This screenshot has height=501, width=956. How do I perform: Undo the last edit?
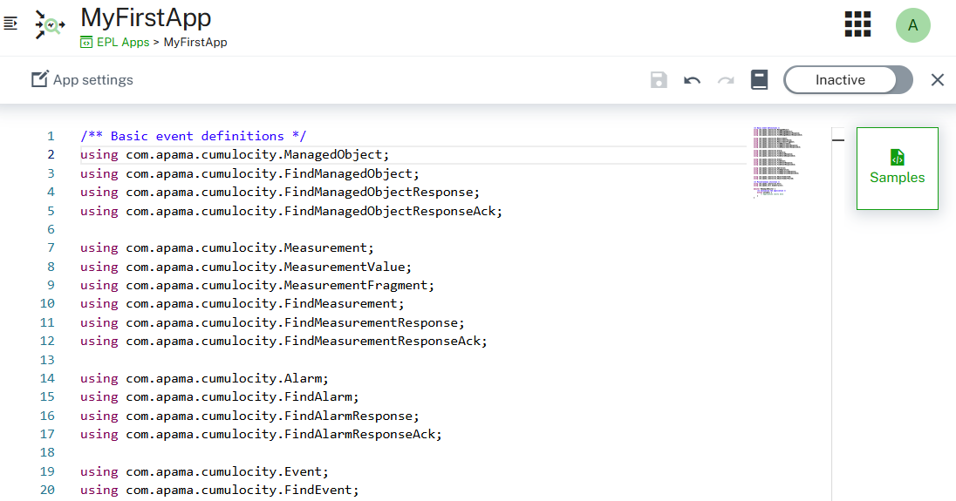point(692,80)
